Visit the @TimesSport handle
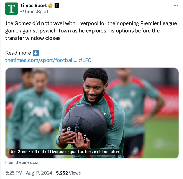Screen dimensions: 183x179 [x=34, y=12]
